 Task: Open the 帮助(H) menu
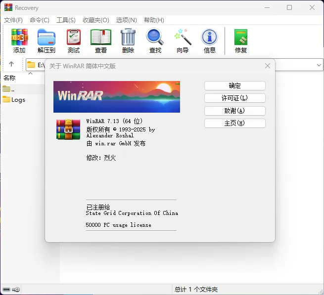tap(154, 20)
